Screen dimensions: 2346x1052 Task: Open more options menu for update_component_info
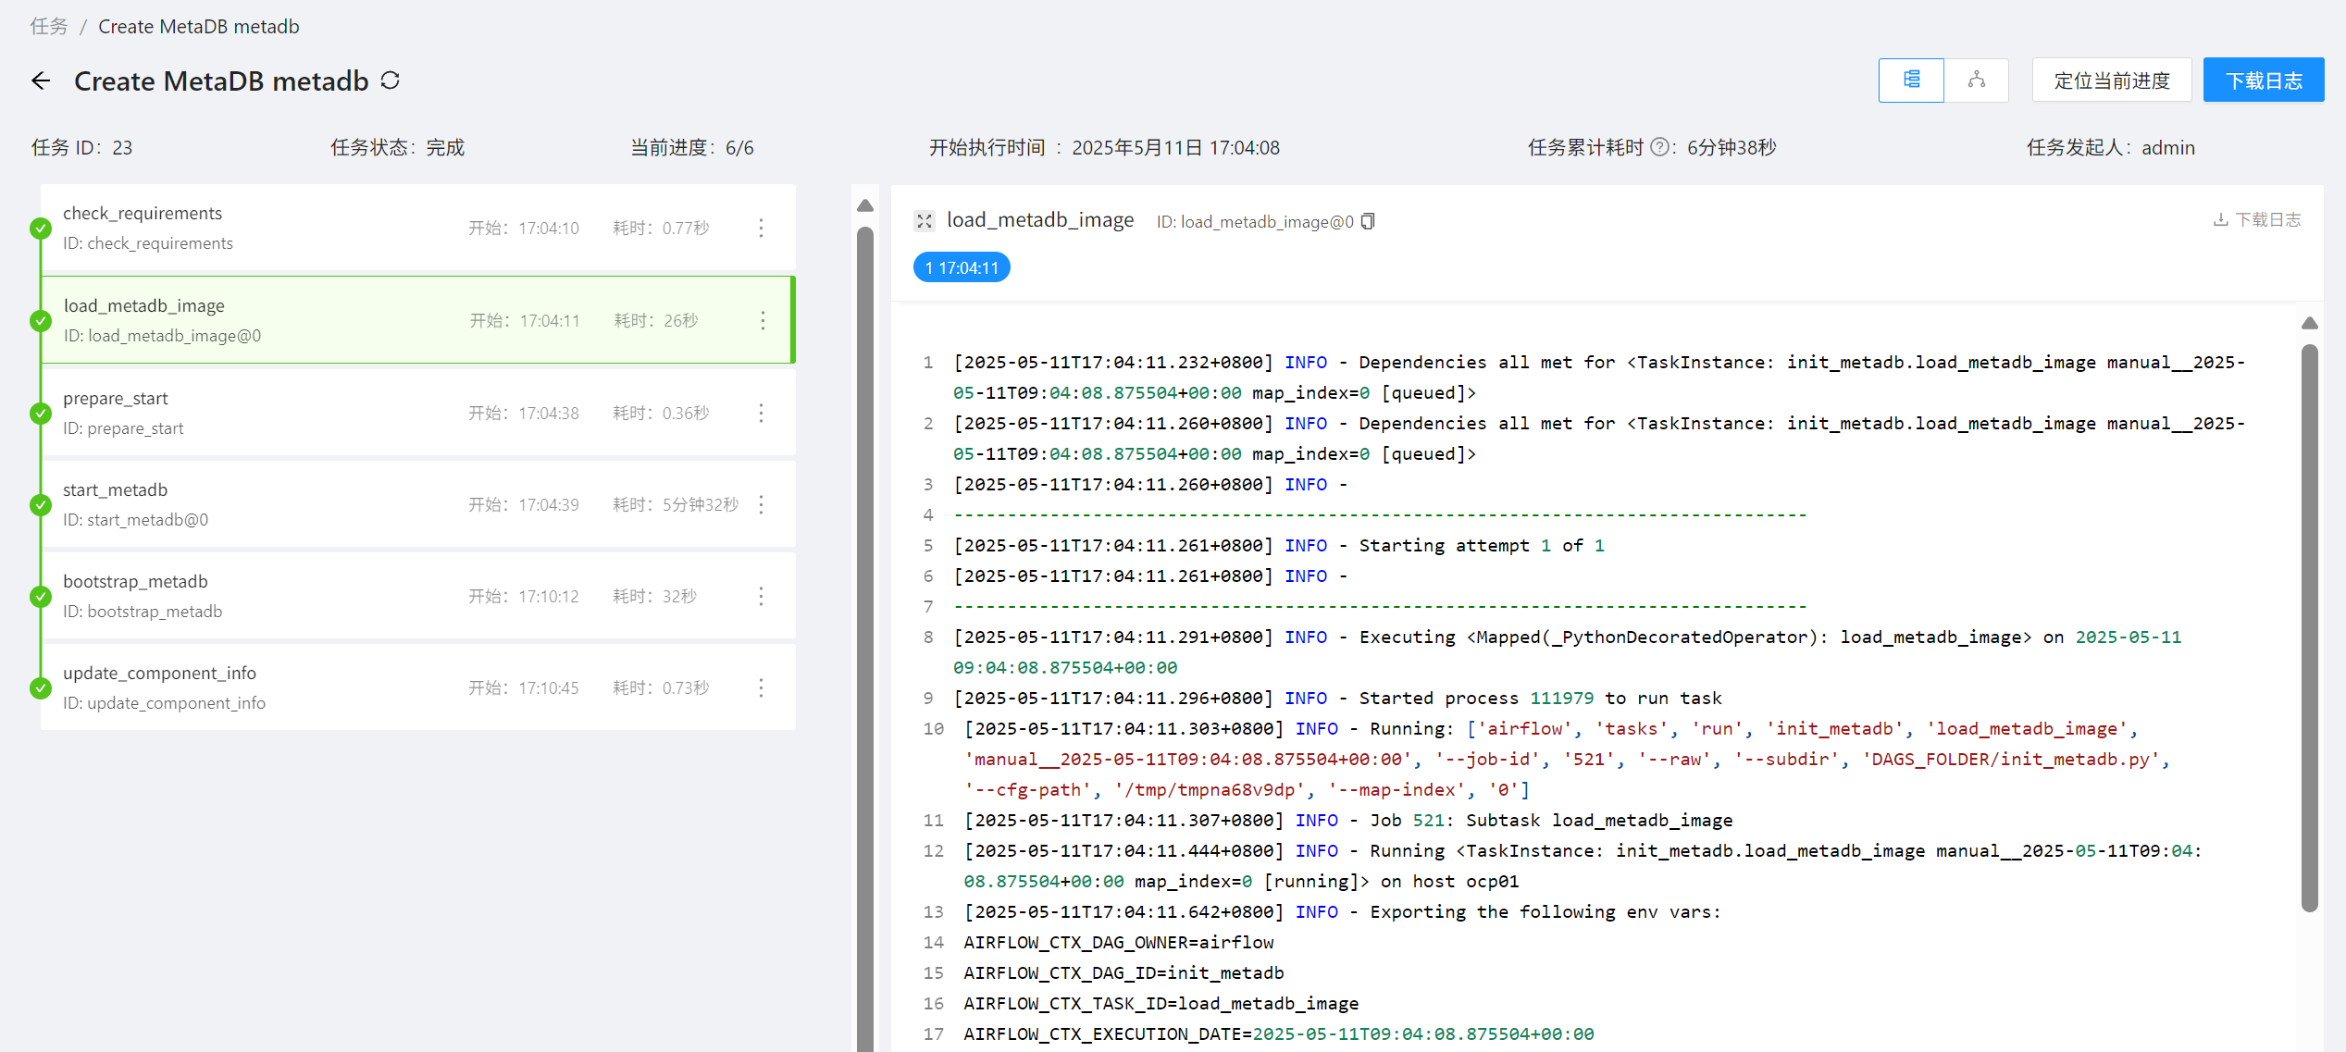[x=761, y=688]
